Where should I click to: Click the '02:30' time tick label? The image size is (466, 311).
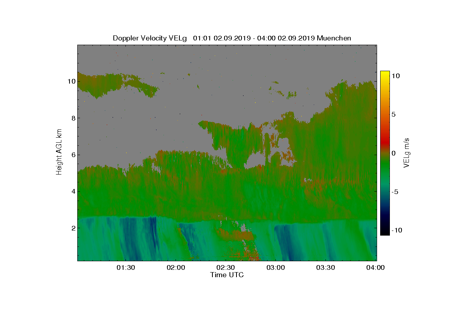[x=226, y=267]
